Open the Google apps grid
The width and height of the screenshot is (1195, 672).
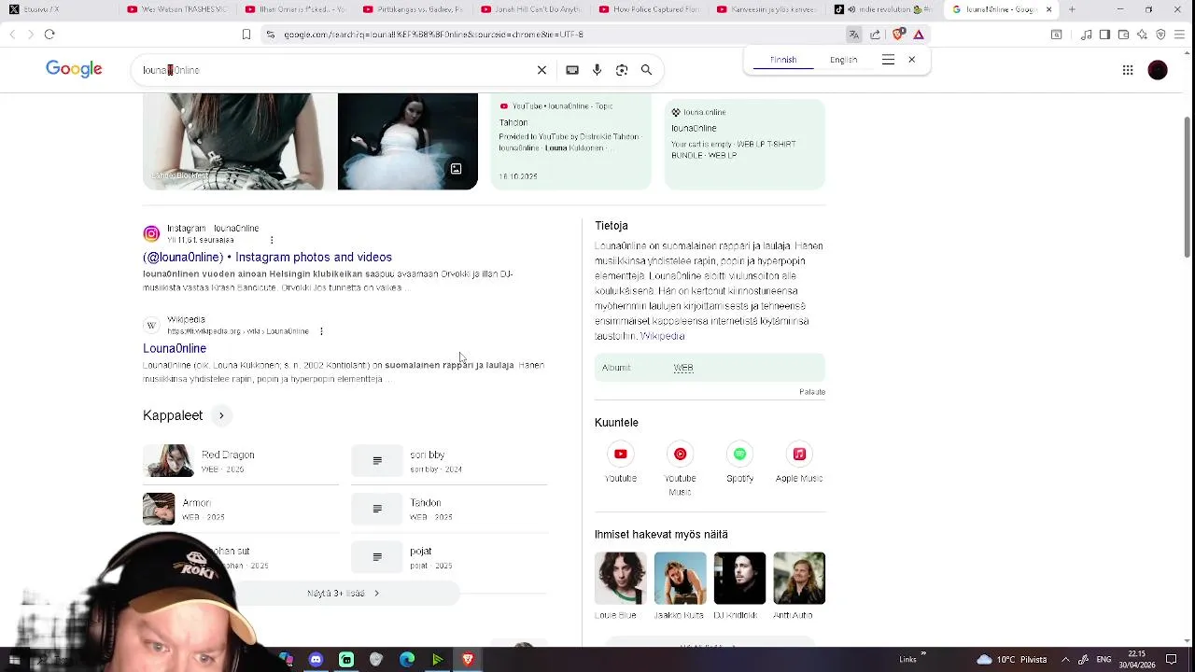pos(1128,70)
